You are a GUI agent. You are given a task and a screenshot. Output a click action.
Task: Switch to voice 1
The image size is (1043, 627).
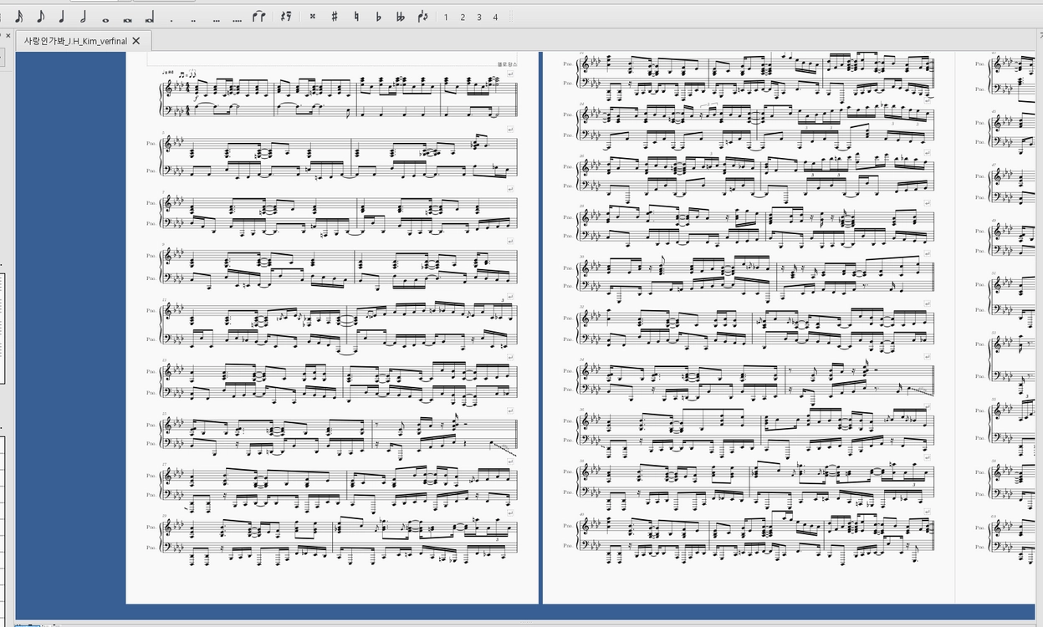(x=446, y=17)
